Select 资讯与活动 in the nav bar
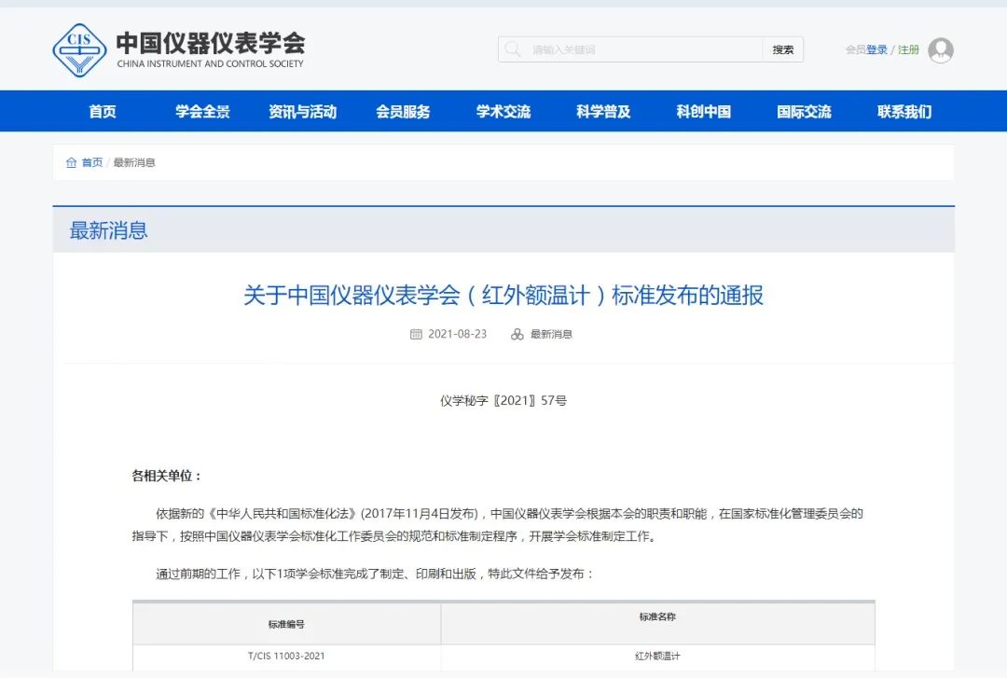 [302, 112]
